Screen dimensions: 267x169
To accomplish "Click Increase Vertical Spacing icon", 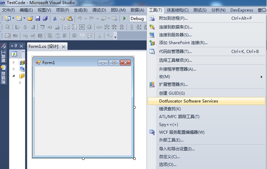I will click(139, 27).
